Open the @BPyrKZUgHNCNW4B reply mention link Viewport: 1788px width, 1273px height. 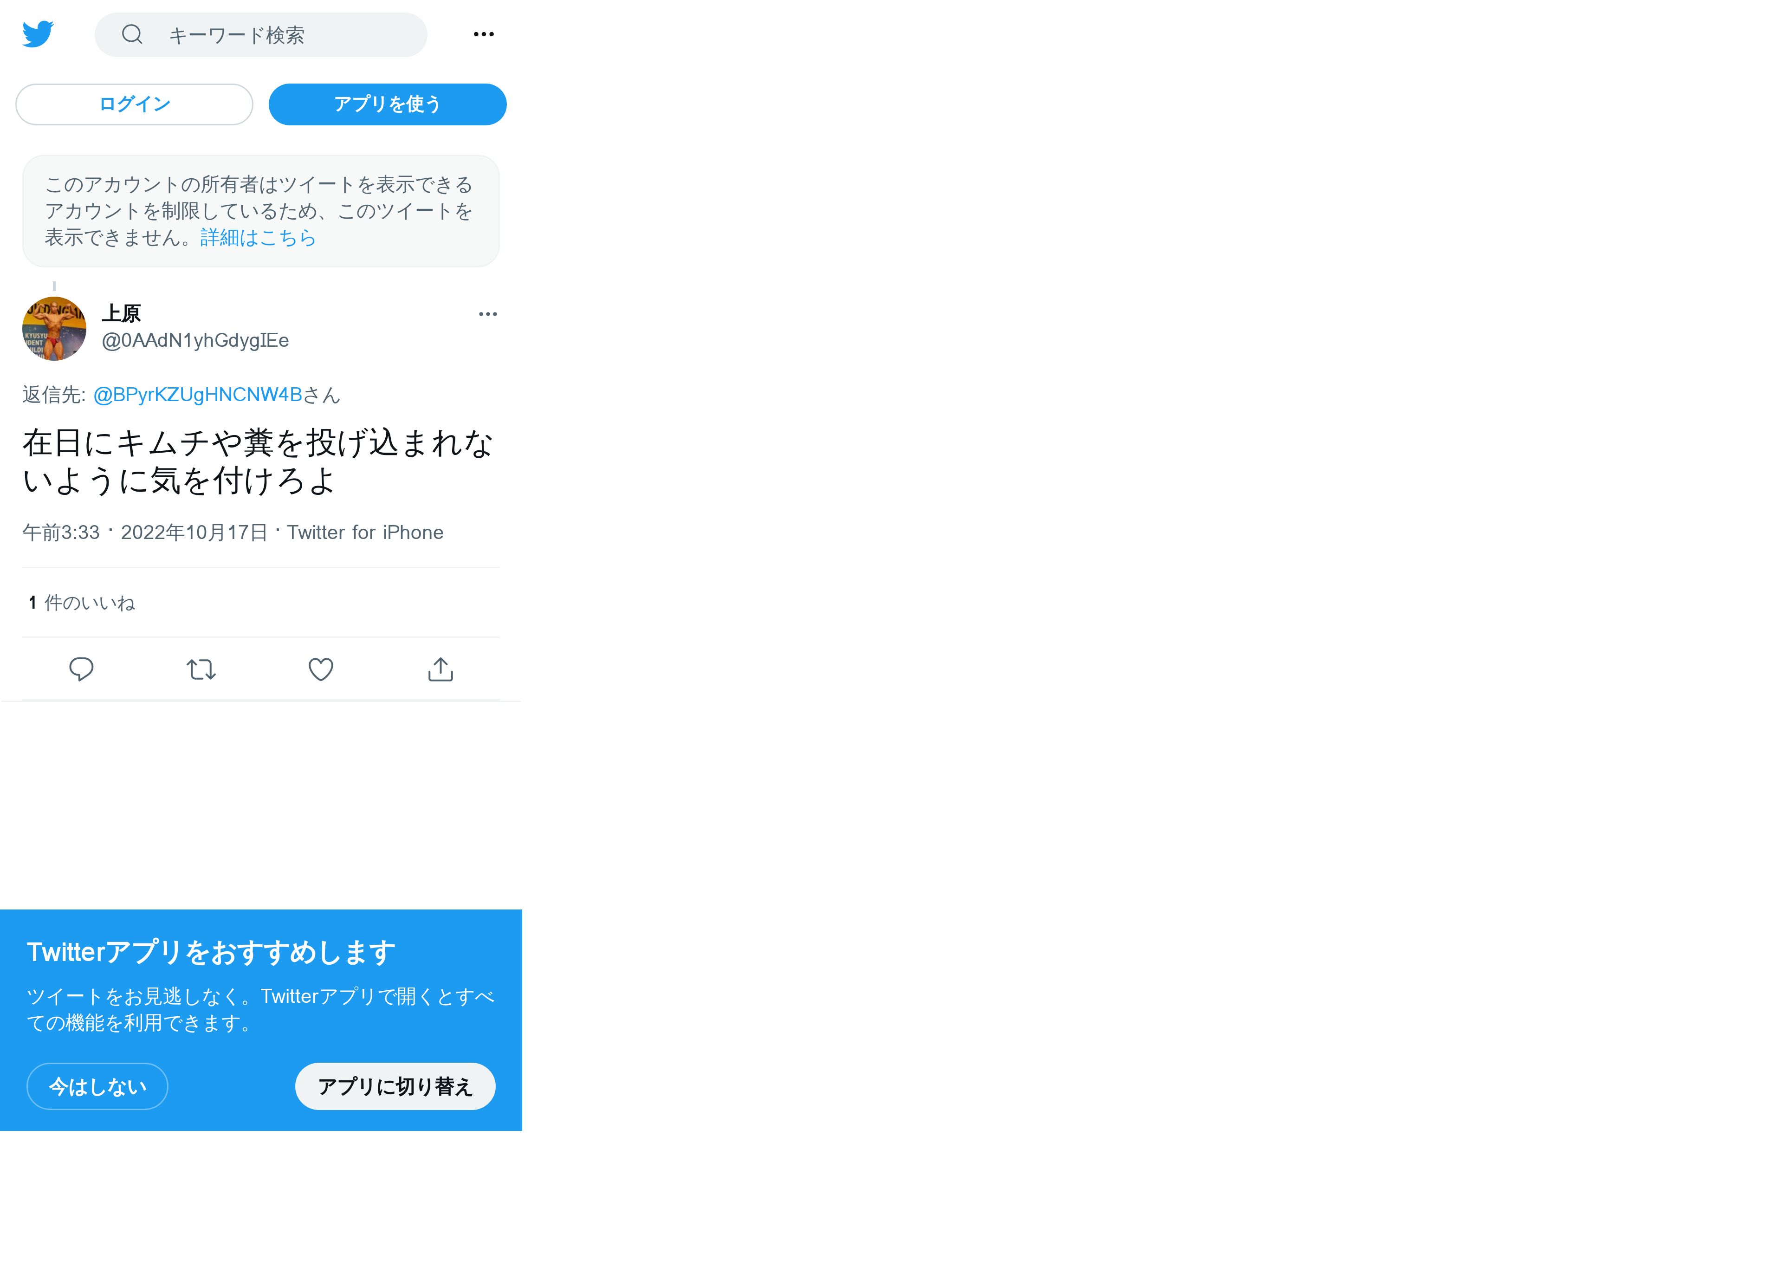click(197, 395)
